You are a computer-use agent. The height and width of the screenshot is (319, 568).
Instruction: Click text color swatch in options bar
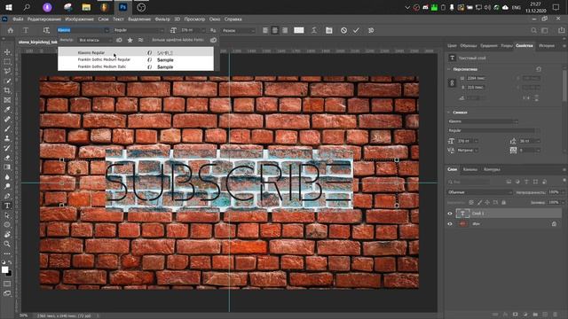click(x=299, y=30)
